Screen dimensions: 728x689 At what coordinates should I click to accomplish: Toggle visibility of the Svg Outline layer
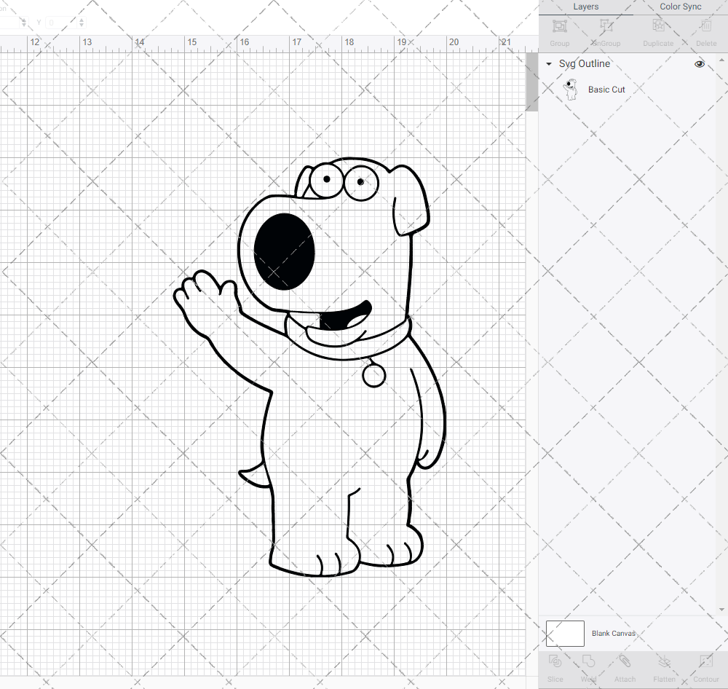699,64
